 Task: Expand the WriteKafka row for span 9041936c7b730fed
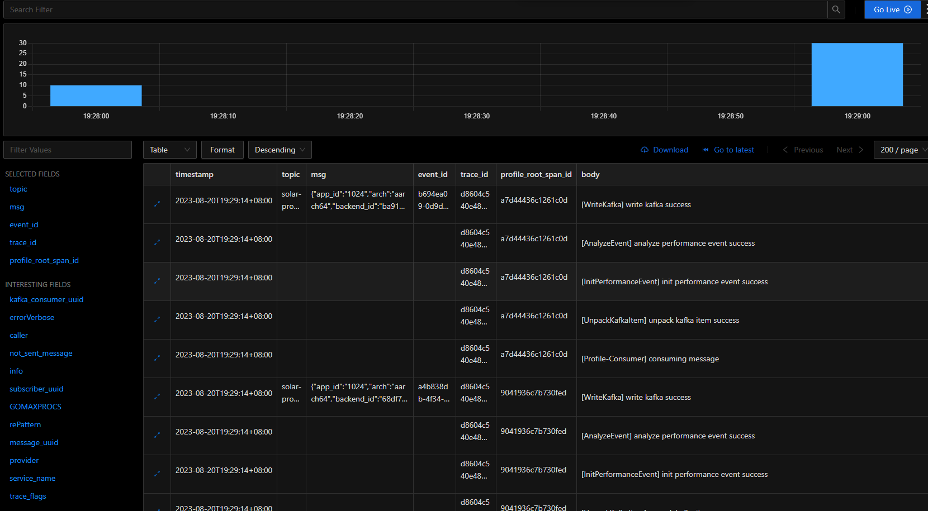click(x=157, y=397)
